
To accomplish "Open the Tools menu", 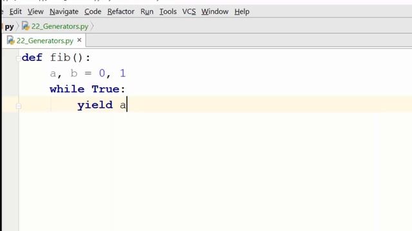I will pos(168,12).
